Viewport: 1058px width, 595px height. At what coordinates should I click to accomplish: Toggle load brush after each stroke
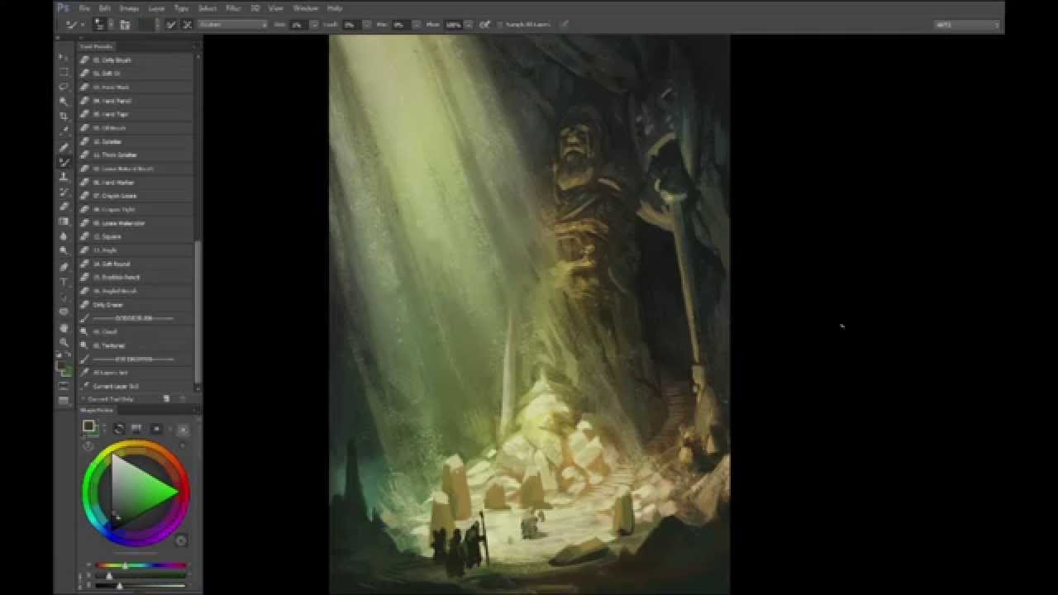171,25
